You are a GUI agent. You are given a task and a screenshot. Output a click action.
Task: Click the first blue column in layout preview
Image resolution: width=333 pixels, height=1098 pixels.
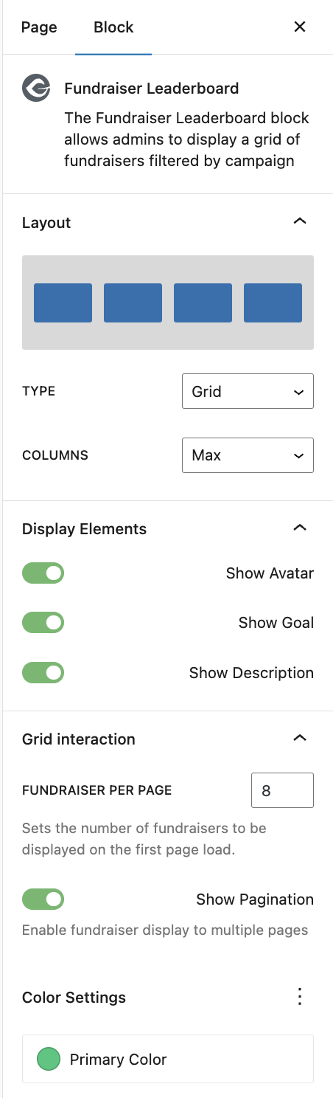tap(63, 303)
